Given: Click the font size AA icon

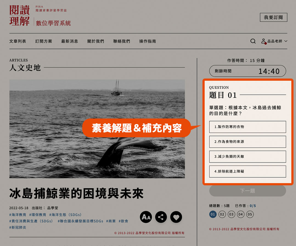Looking at the screenshot, I should click(146, 217).
